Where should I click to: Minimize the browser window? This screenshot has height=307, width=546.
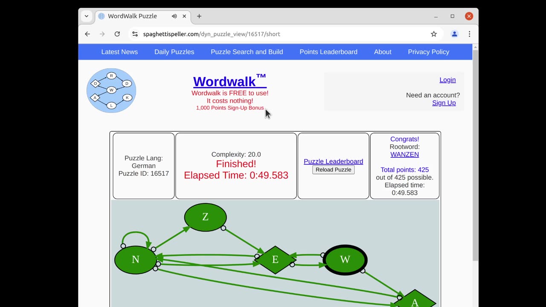pyautogui.click(x=436, y=16)
